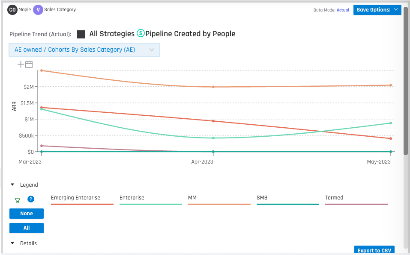Click the green legend filter funnel icon
The image size is (410, 255).
click(18, 200)
